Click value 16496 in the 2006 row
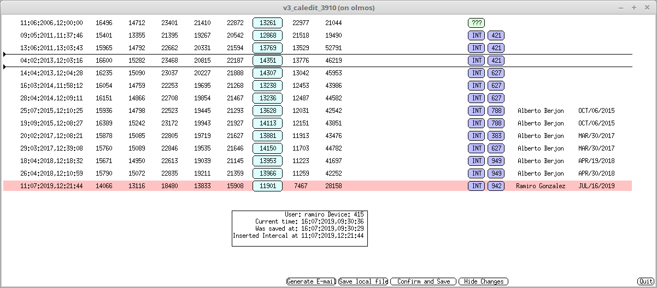 coord(104,23)
